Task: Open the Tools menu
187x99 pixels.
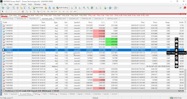Action: [30, 4]
